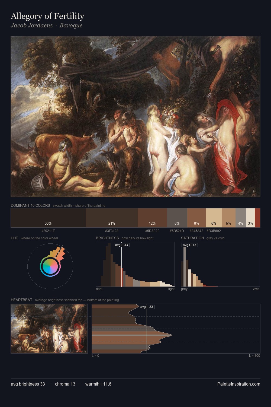Click the chroma 13 footer stat
Viewport: 271px width, 407px height.
coord(65,384)
